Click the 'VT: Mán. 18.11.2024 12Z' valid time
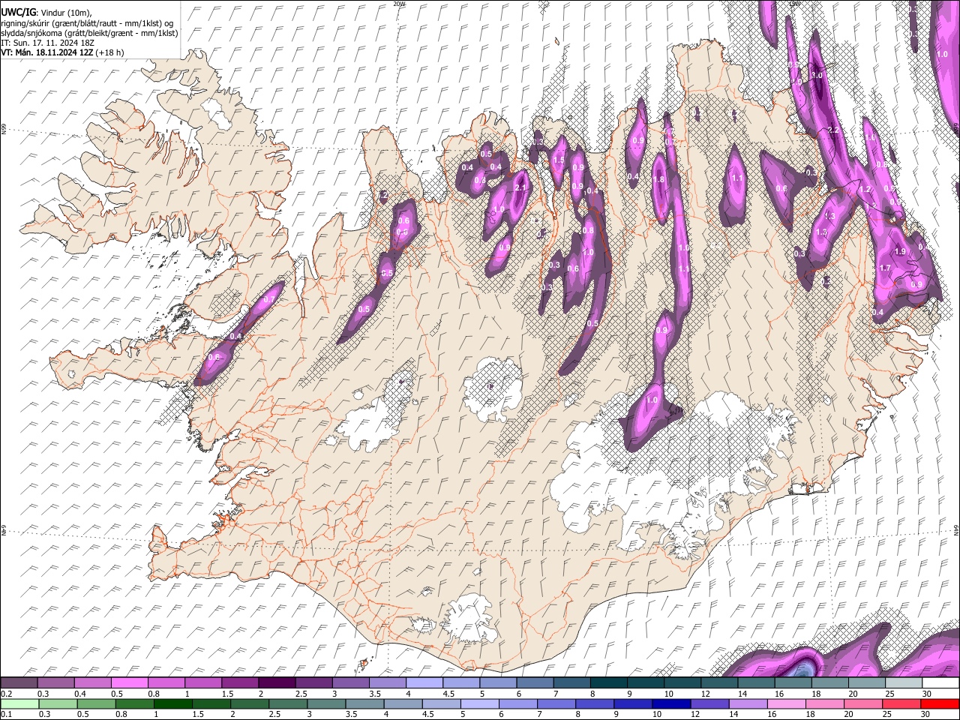This screenshot has width=960, height=720. point(47,52)
